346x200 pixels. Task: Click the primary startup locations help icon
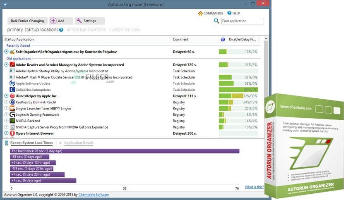(61, 30)
